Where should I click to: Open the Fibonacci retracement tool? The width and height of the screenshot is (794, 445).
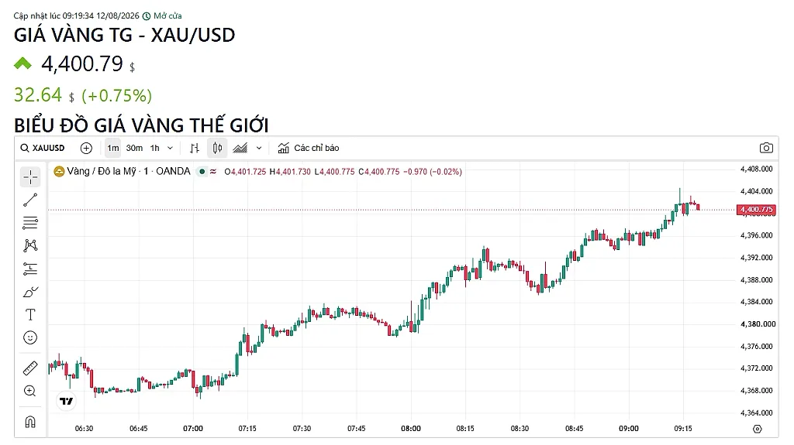30,223
